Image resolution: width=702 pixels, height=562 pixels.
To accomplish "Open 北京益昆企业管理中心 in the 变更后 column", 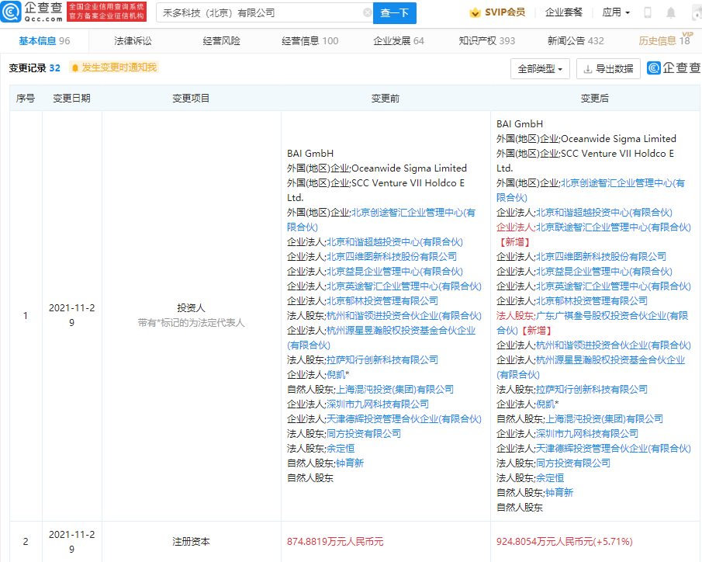I will tap(604, 272).
